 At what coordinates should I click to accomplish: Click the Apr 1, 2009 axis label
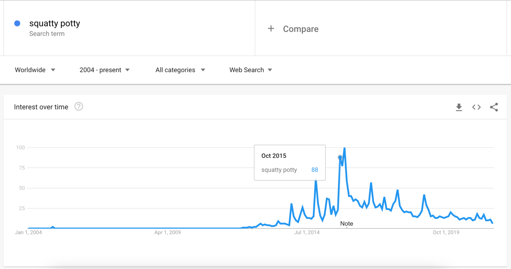click(x=167, y=232)
